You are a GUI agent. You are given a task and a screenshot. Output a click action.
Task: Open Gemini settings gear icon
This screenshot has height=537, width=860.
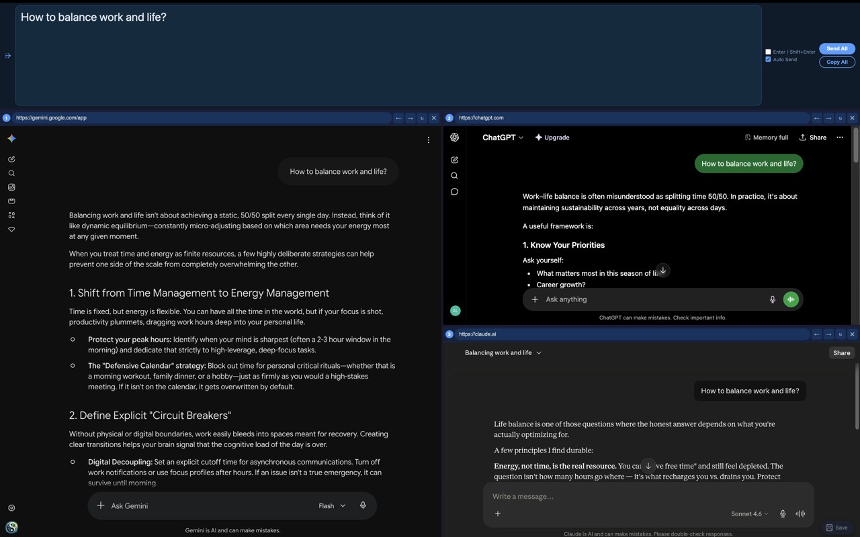(11, 508)
